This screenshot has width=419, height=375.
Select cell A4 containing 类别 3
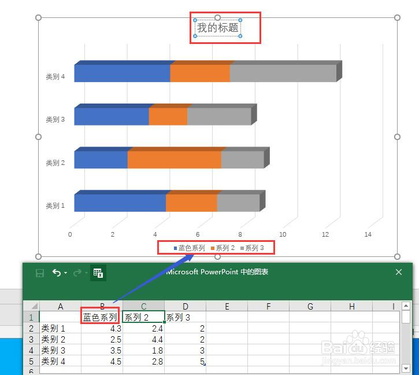[x=60, y=350]
